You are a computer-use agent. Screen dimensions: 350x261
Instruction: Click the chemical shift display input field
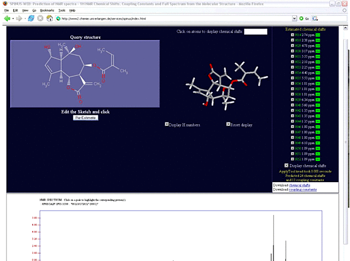[255, 32]
